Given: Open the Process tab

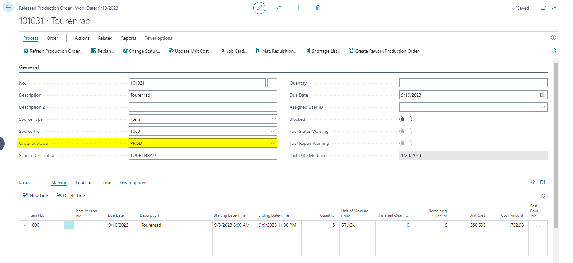Looking at the screenshot, I should pos(31,38).
